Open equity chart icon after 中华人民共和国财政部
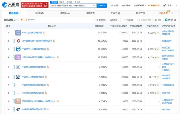The width and height of the screenshot is (180, 114). [x=44, y=33]
